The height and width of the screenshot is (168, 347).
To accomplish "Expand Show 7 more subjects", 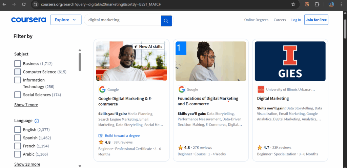I will coord(26,105).
